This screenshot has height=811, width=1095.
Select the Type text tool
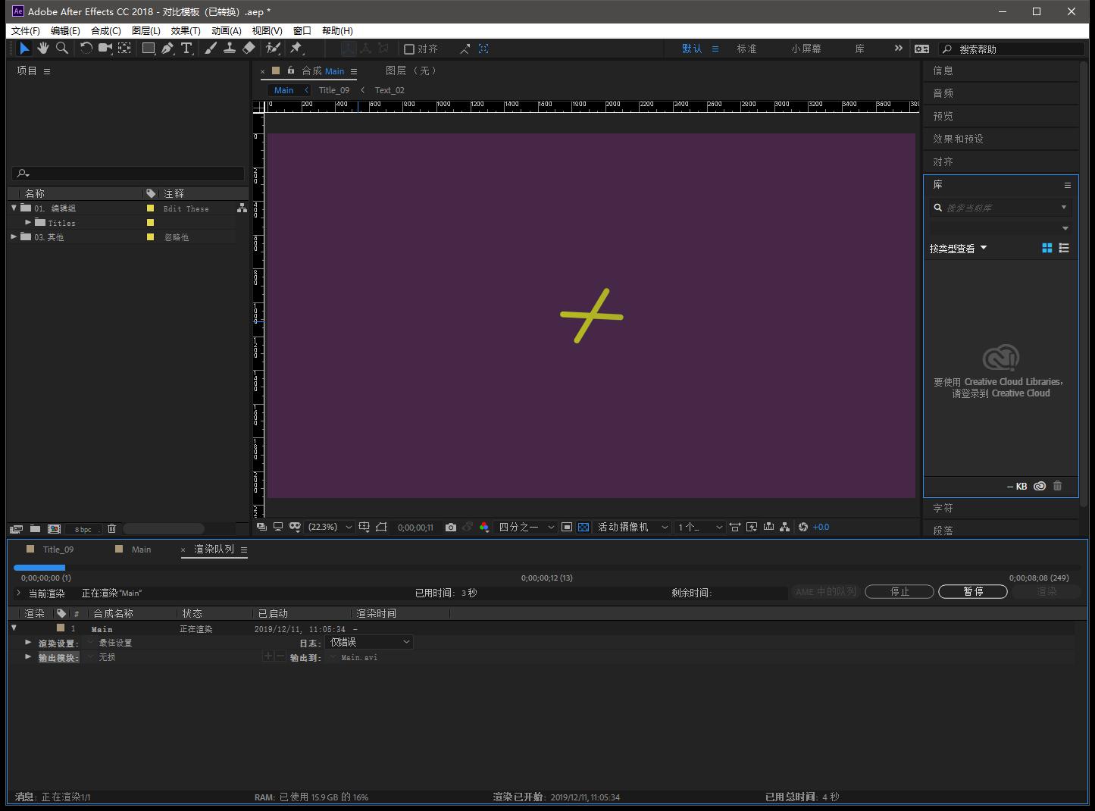[186, 49]
